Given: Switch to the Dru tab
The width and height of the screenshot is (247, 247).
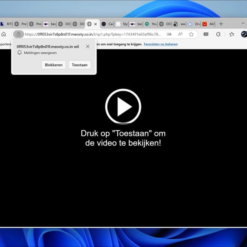Looking at the screenshot, I should point(194,24).
